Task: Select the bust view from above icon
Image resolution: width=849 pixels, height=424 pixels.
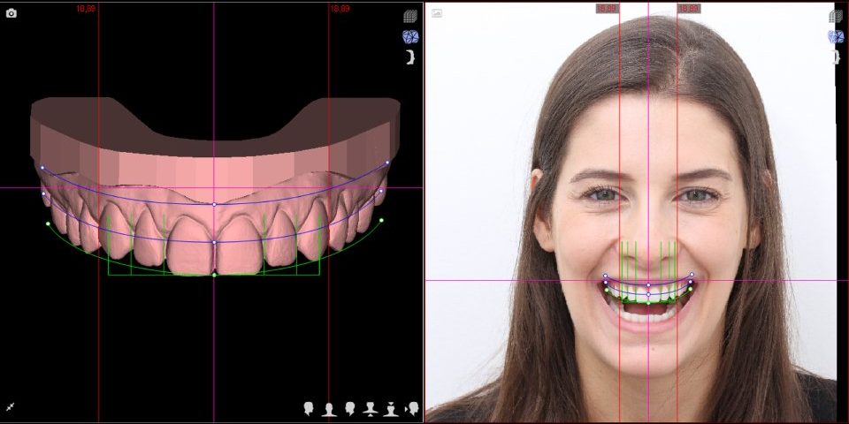Action: click(x=391, y=409)
